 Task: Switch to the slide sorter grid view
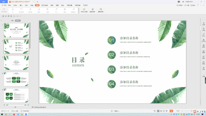(161, 111)
